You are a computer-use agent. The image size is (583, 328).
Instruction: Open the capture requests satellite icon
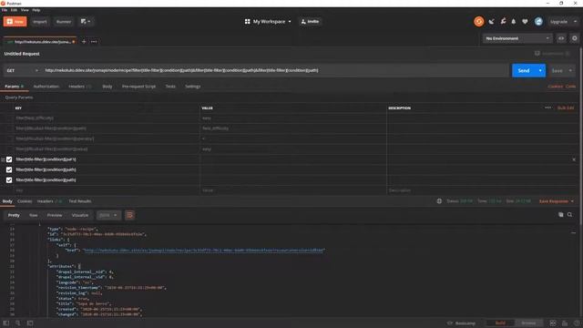pos(492,22)
